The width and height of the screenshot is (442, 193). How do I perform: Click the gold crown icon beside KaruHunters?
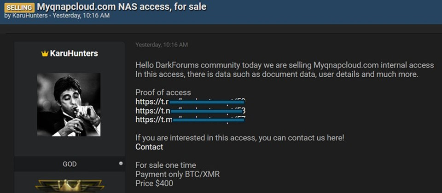coord(45,54)
